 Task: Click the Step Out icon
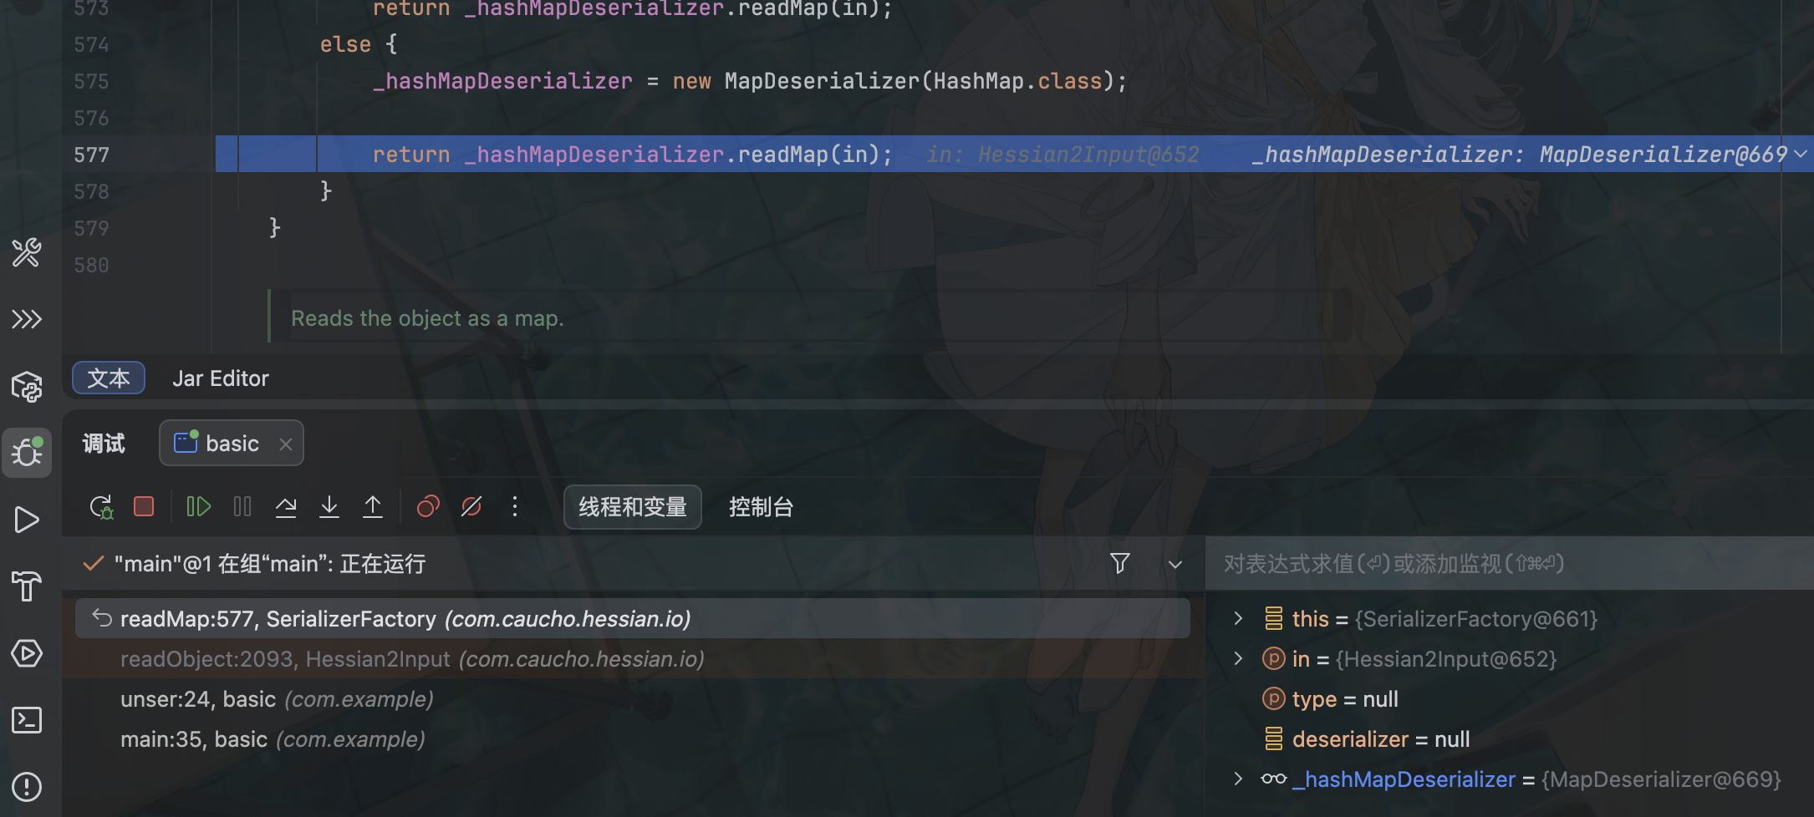pyautogui.click(x=373, y=507)
